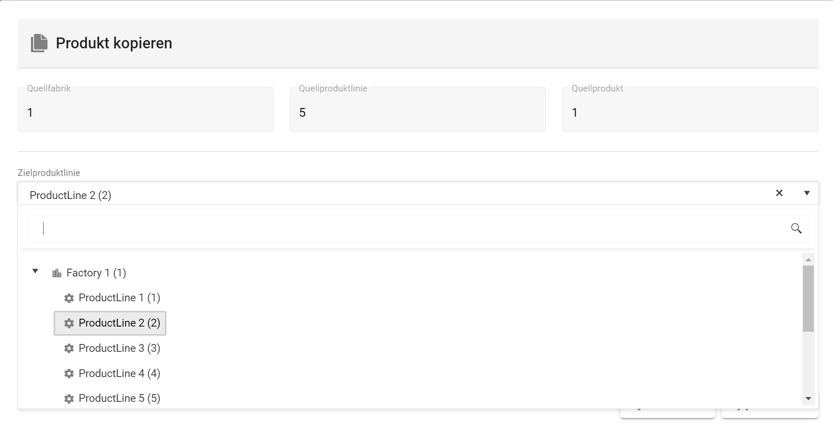
Task: Click the gear icon next to ProductLine 5
Action: (x=69, y=398)
